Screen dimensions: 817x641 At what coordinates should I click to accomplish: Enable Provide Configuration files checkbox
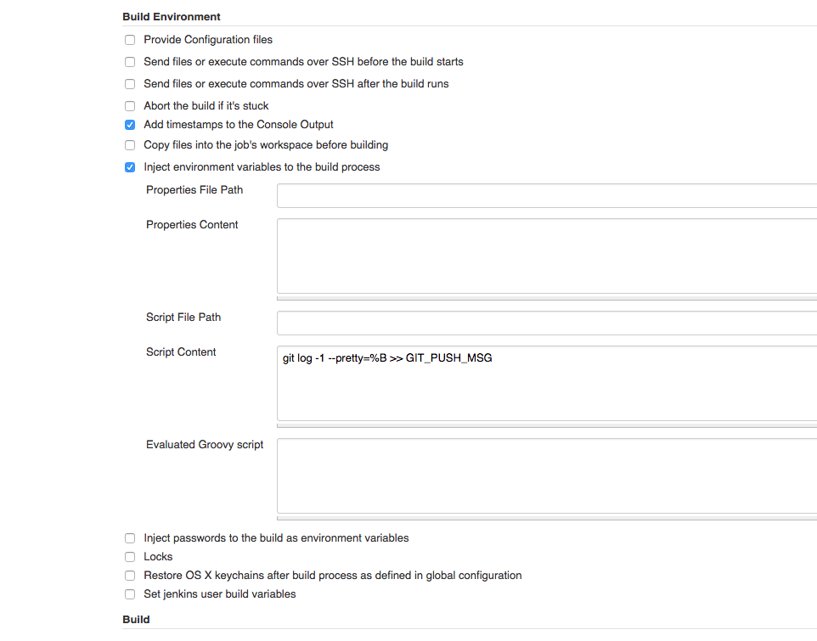pyautogui.click(x=130, y=40)
